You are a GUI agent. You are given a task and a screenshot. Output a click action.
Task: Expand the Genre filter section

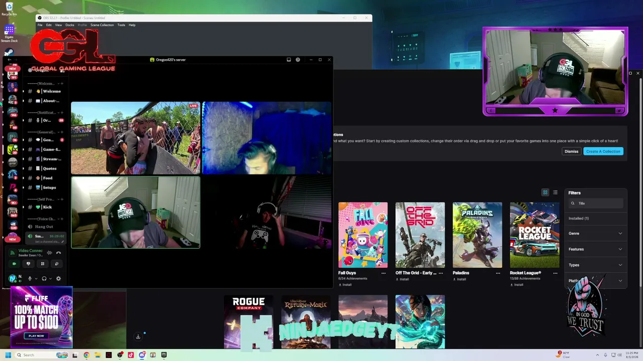tap(596, 234)
